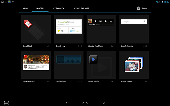
Task: Click the Google Search widget text field
Action: (134, 22)
